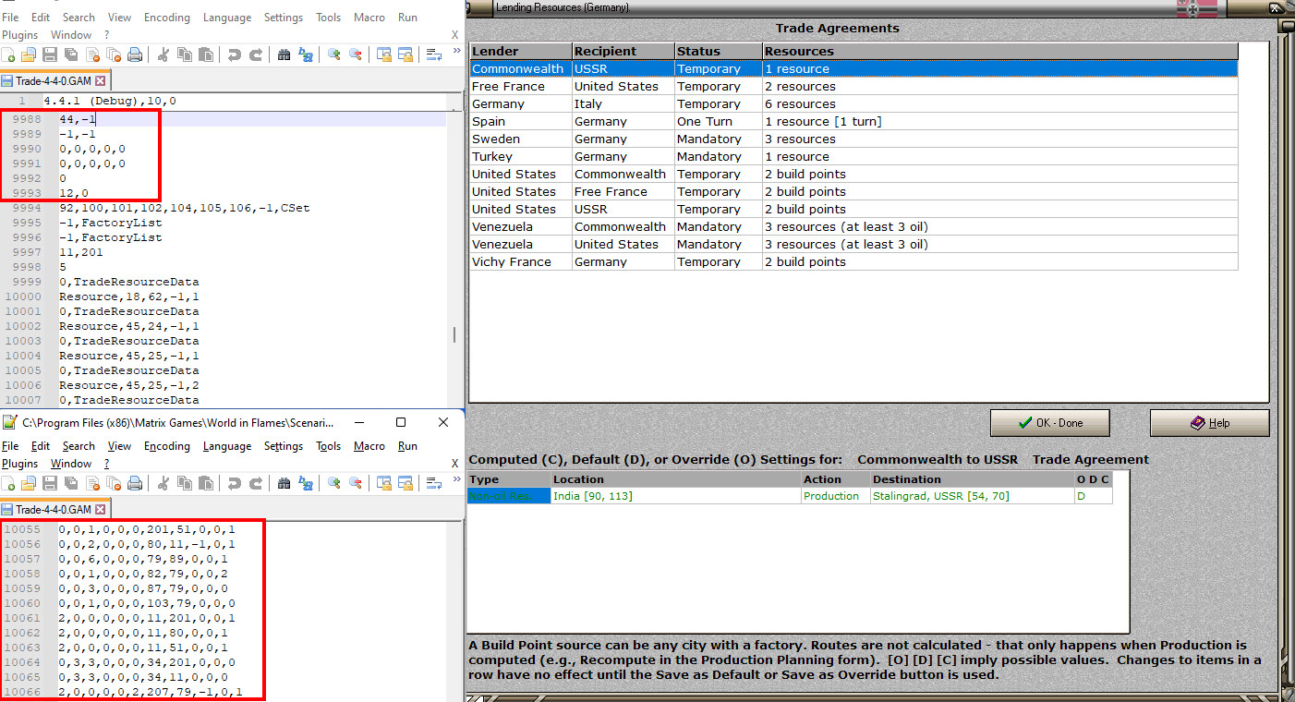Click Cut scissors icon in upper Notepad++ toolbar
The image size is (1295, 702).
[x=163, y=54]
